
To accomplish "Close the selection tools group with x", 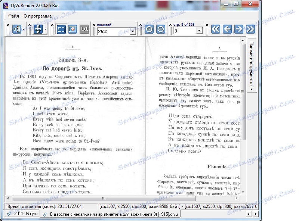I will 52,25.
